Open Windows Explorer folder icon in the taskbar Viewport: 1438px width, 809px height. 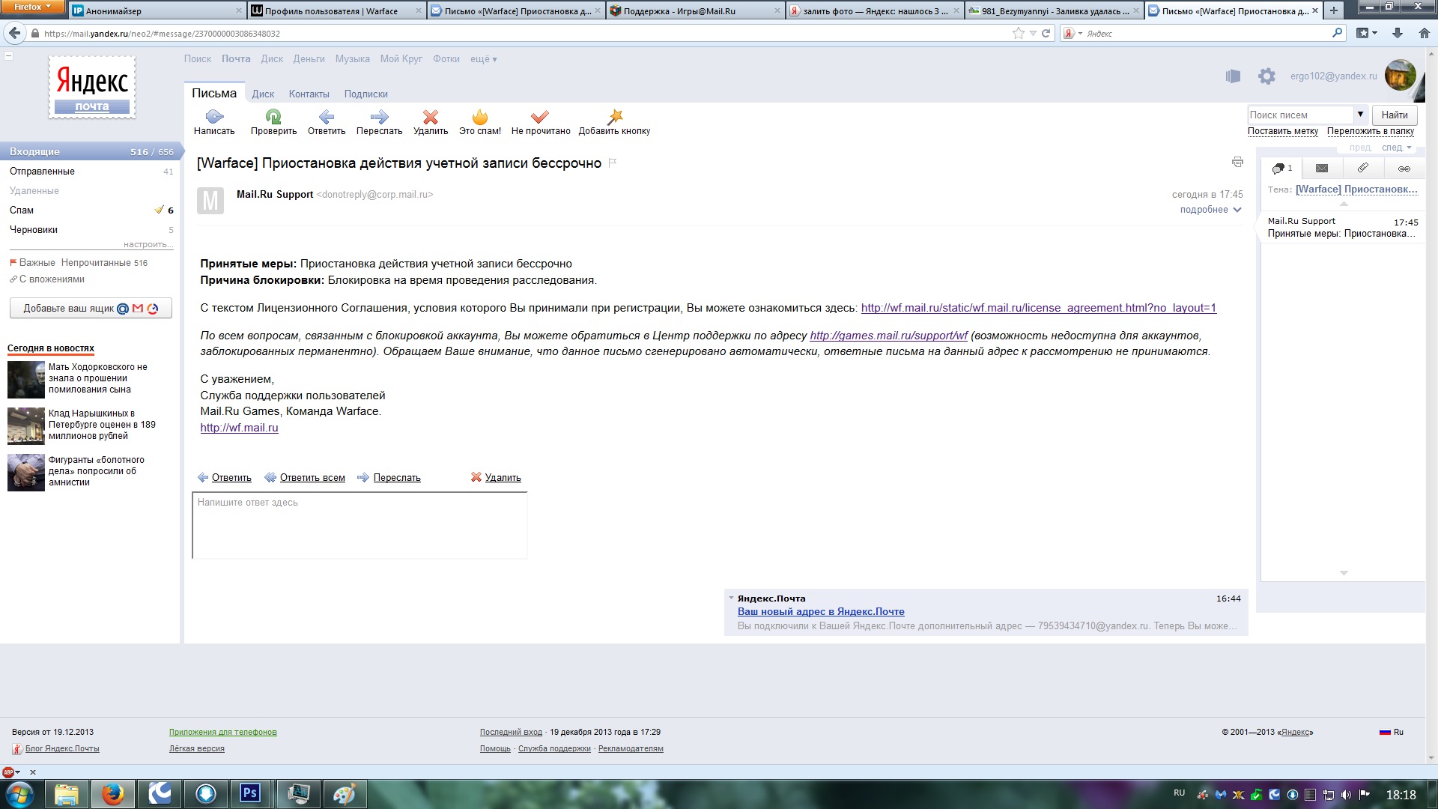[x=67, y=793]
